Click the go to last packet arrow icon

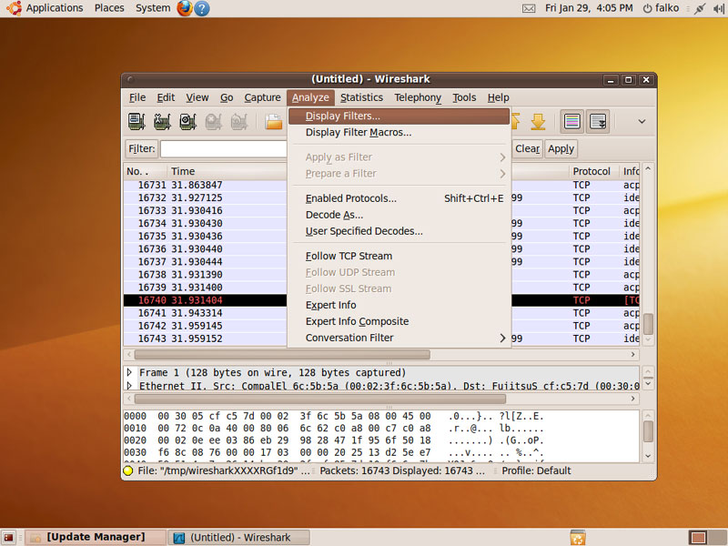pos(538,121)
